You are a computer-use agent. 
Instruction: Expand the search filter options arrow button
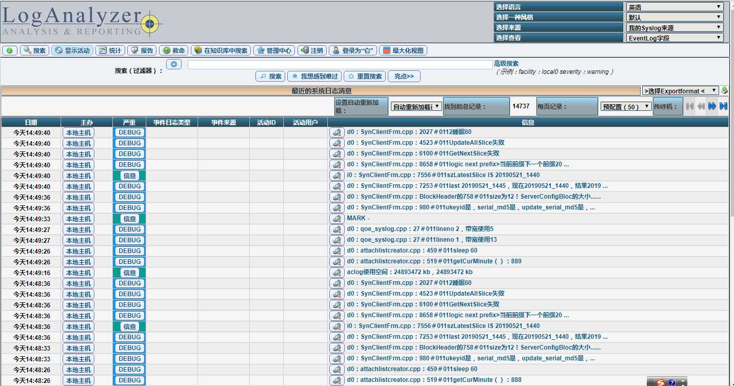coord(174,64)
